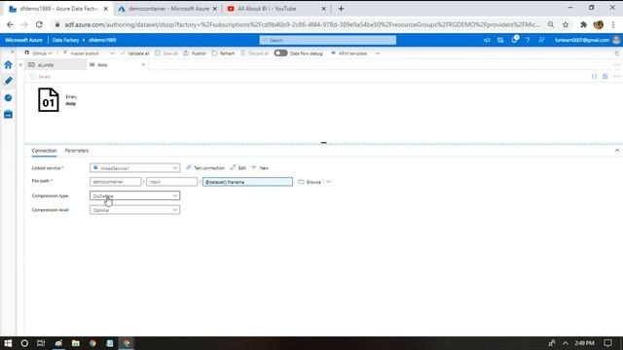Toggle Data flow debug switch
Image resolution: width=623 pixels, height=350 pixels.
point(280,53)
